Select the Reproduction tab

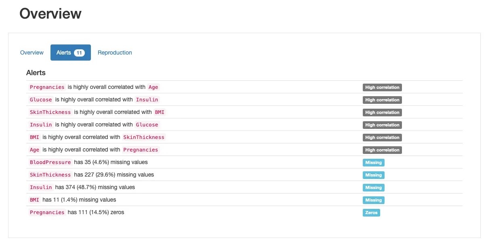tap(115, 53)
